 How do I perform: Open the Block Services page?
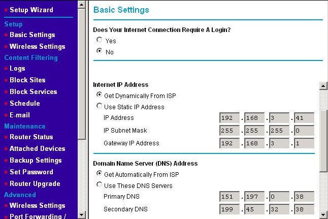34,91
